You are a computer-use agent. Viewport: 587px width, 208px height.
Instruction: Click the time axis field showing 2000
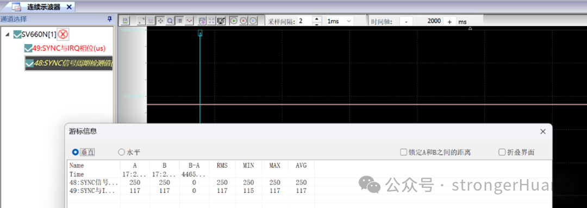[x=428, y=21]
